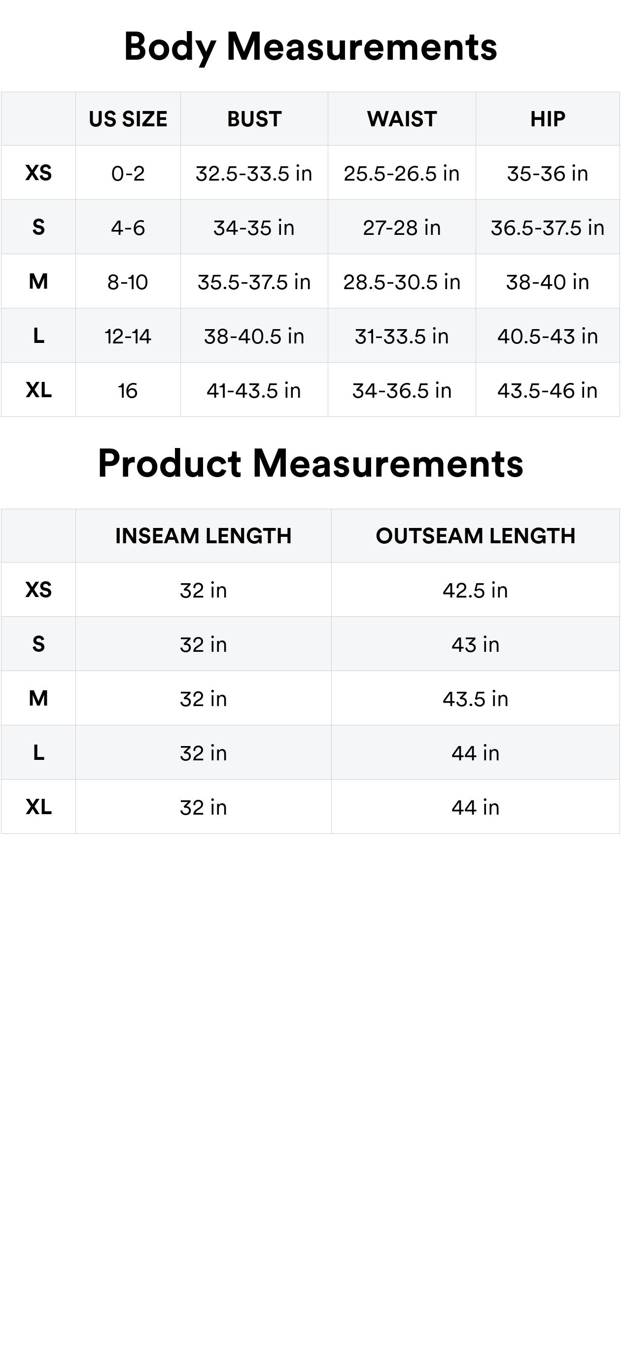Select the INSEAM LENGTH column header
The width and height of the screenshot is (621, 1349).
click(203, 536)
